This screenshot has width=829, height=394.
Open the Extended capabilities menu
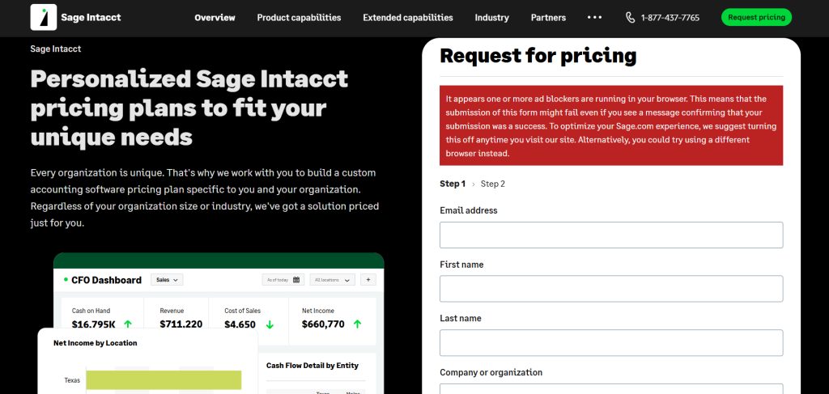[407, 17]
